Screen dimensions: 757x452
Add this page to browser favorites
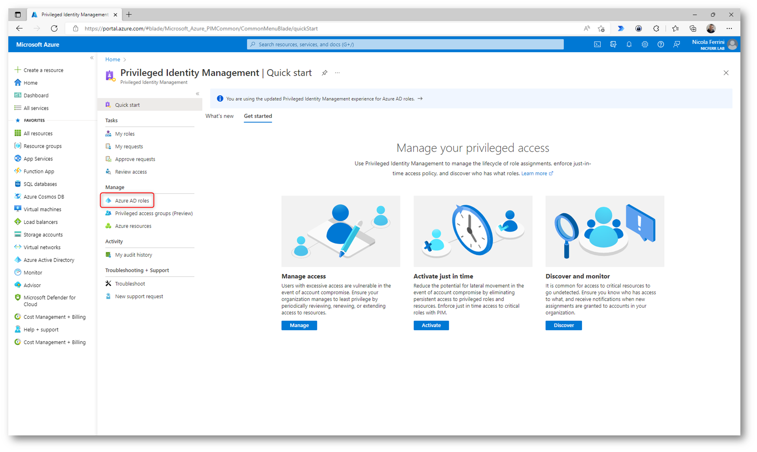[x=601, y=28]
